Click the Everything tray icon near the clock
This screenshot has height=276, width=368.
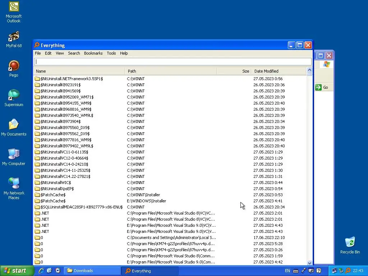[348, 271]
